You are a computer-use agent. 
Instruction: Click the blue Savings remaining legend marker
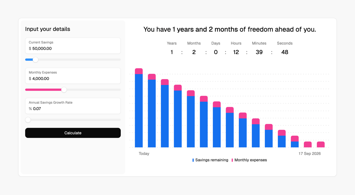[x=193, y=160]
